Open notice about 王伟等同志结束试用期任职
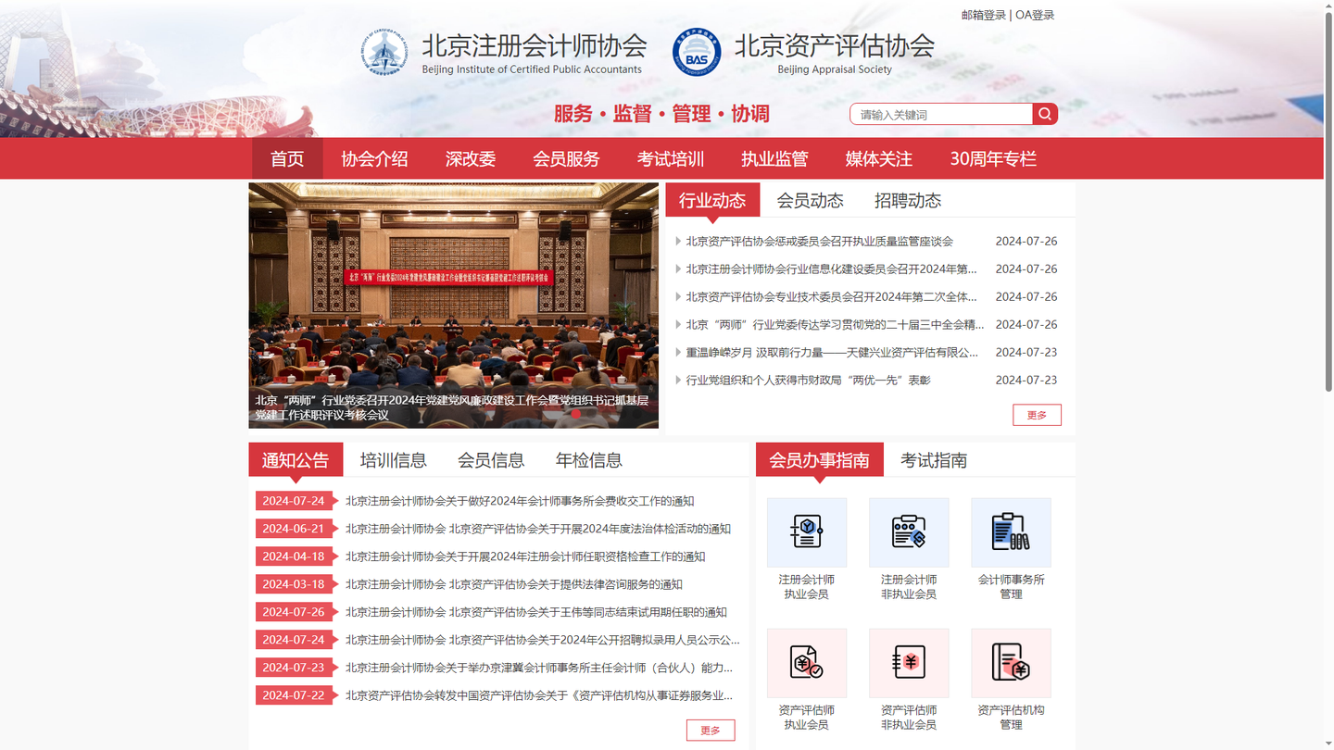The height and width of the screenshot is (750, 1334). coord(536,612)
